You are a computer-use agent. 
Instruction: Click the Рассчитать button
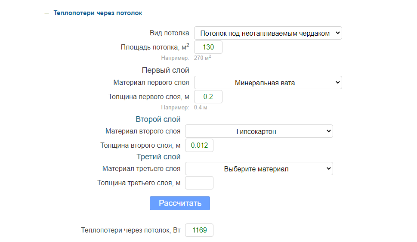(180, 203)
